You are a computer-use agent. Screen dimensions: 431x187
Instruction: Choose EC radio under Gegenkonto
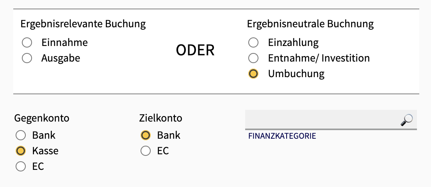[21, 166]
